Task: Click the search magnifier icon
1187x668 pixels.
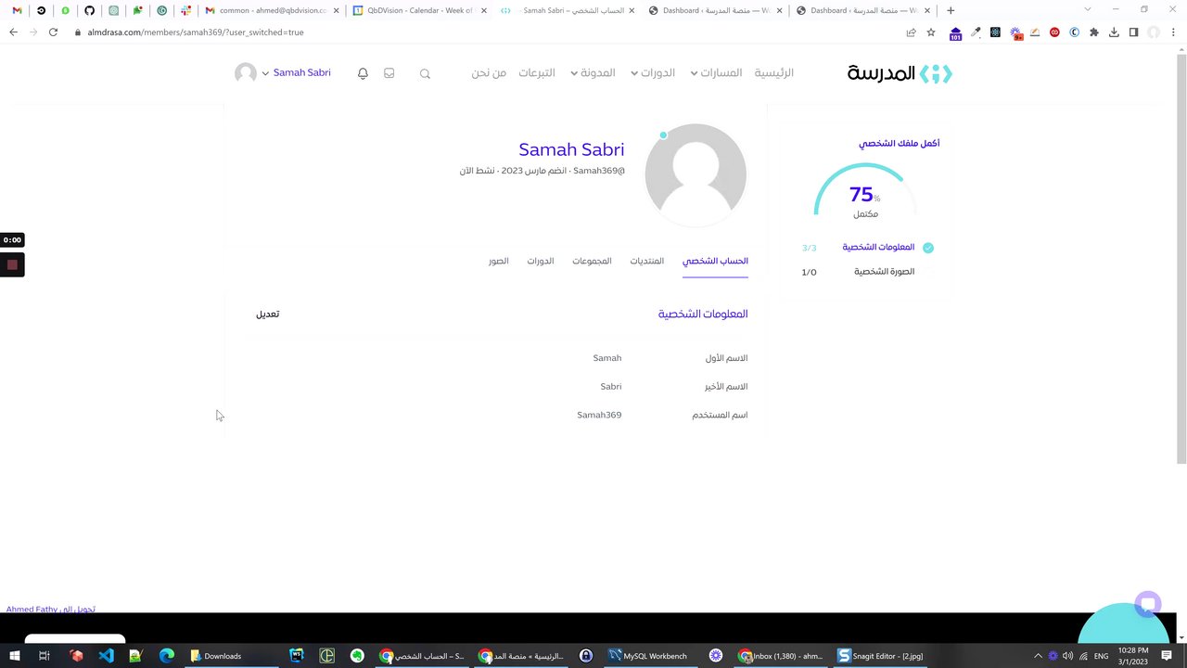Action: (425, 73)
